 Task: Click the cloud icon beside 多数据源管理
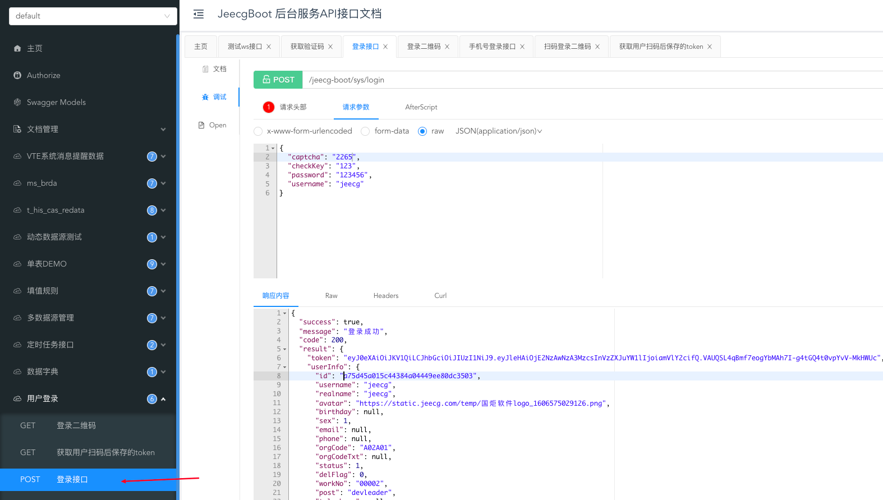pyautogui.click(x=17, y=318)
